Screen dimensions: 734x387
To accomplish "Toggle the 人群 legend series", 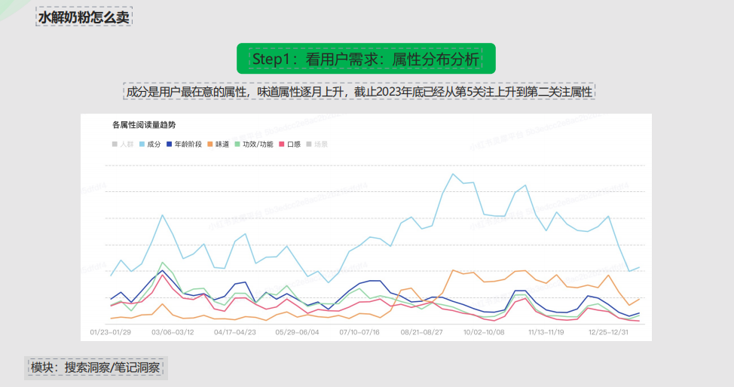I will pos(123,145).
